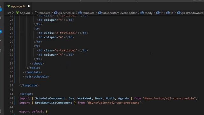
Task: Select the tr breadcrumb
Action: coord(161,13)
